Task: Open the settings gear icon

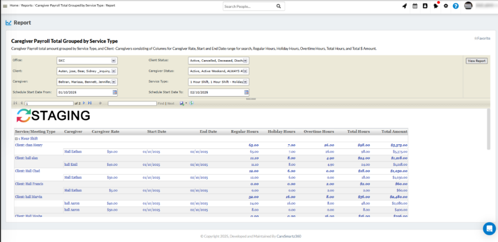Action: [446, 6]
